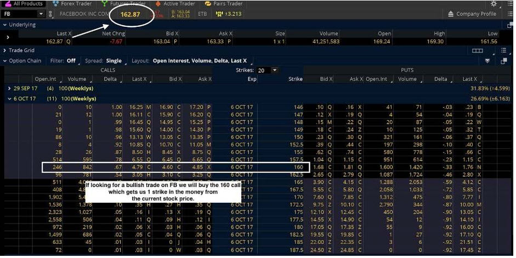Click the 187.5 strike put bid 24.50
This screenshot has height=258, width=516.
(317, 250)
